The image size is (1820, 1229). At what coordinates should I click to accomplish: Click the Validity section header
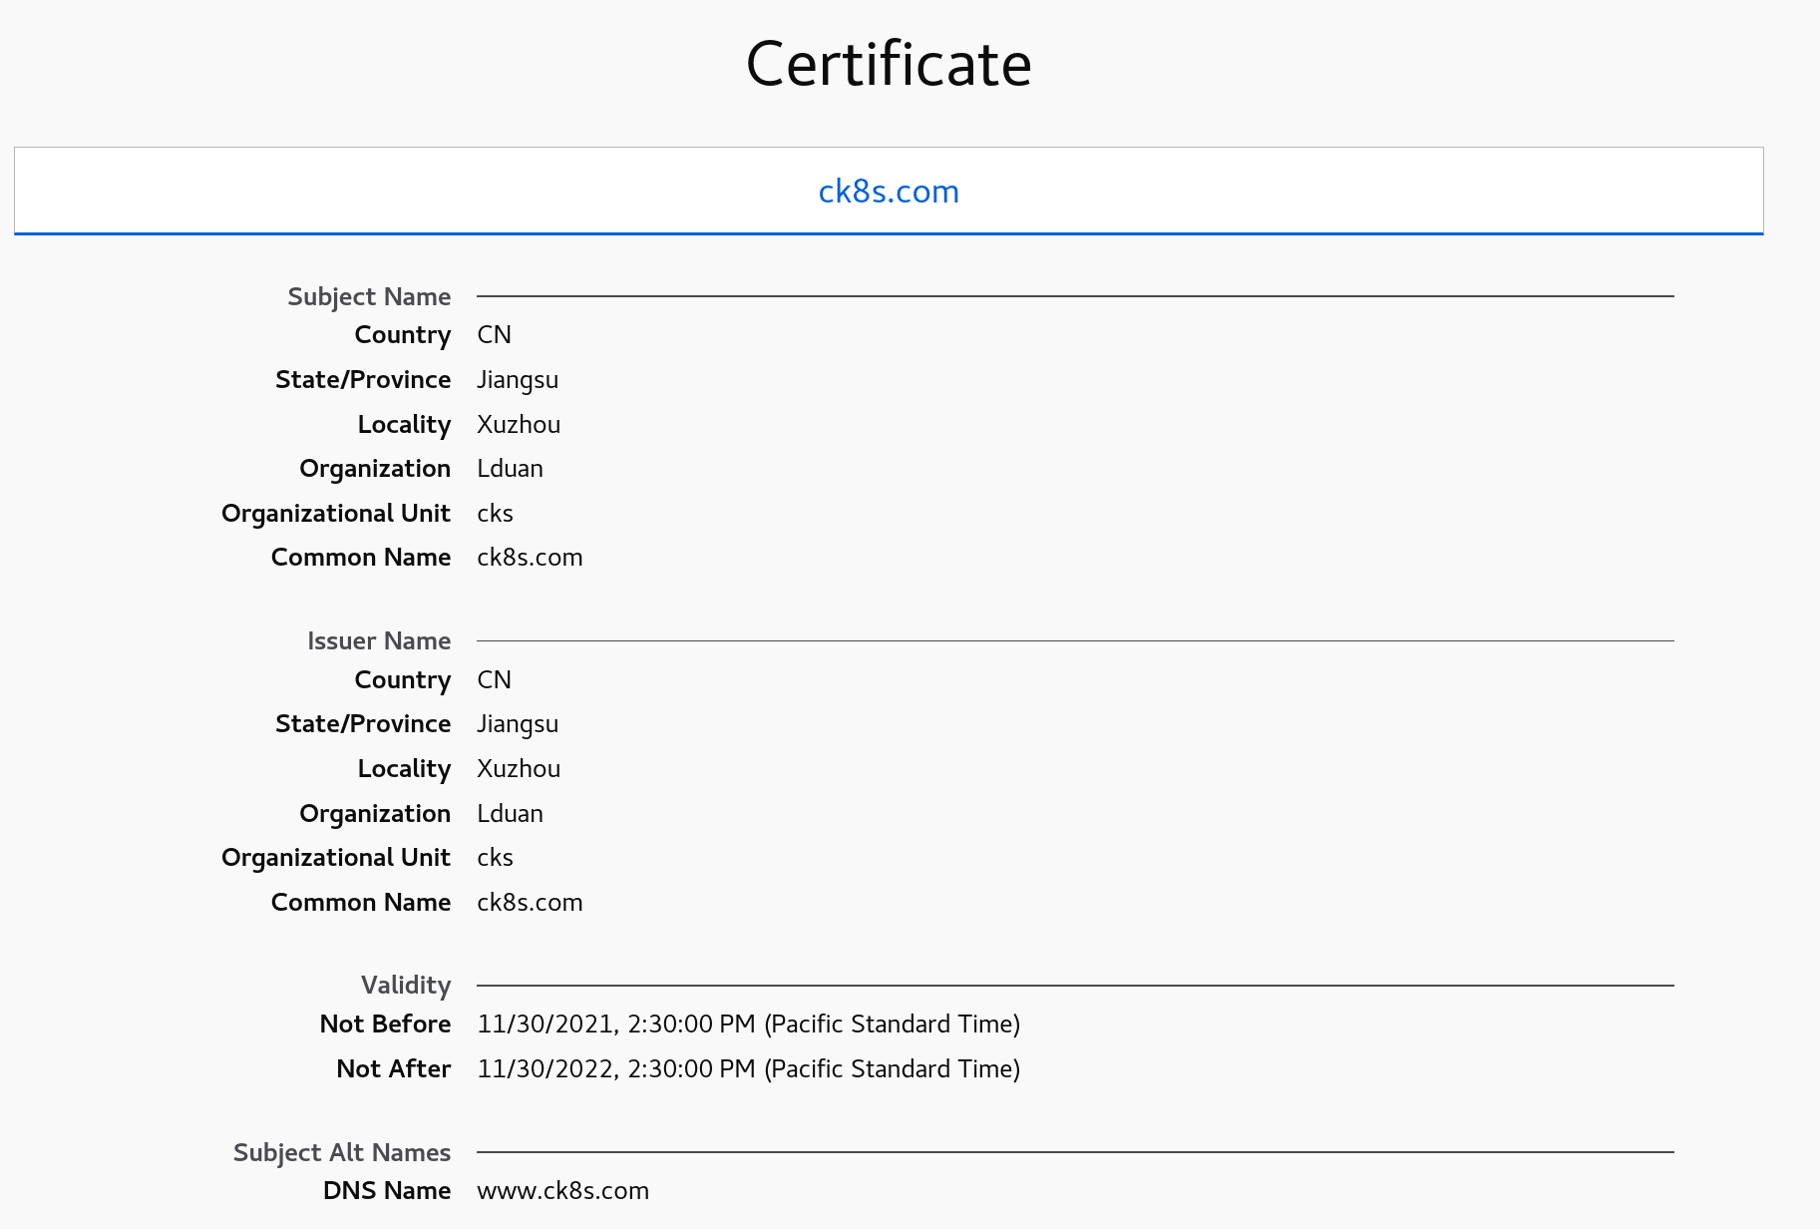tap(406, 985)
